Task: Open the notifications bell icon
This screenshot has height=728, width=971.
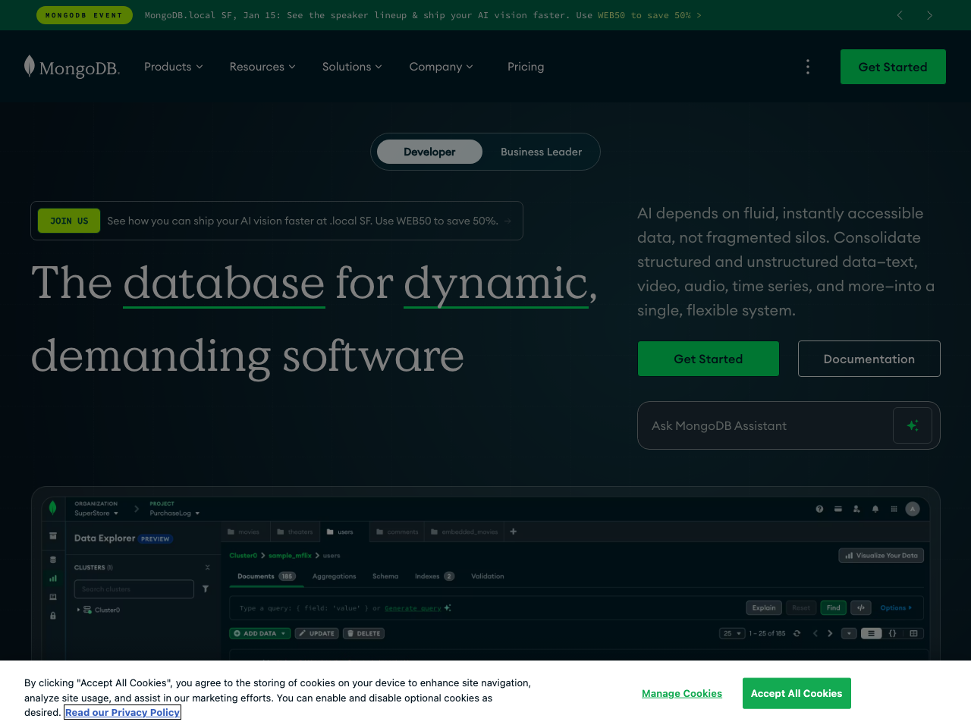Action: coord(875,509)
